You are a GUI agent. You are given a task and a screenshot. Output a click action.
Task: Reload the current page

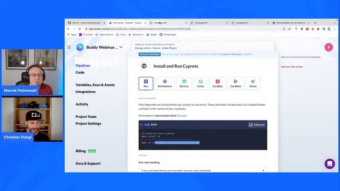(79, 29)
